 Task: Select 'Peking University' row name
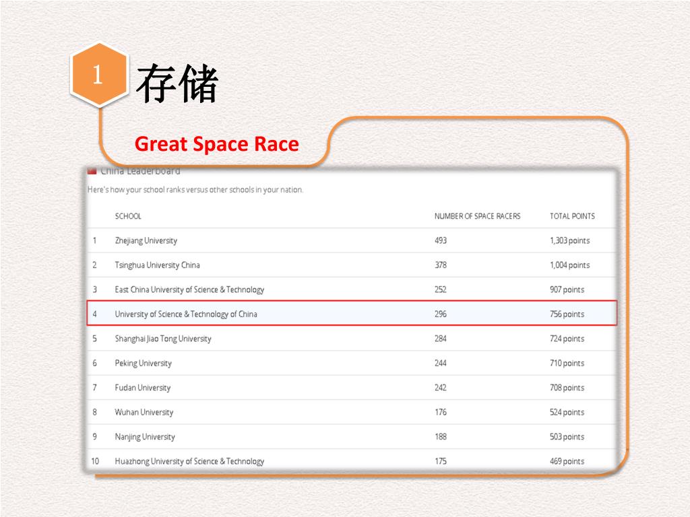point(143,363)
